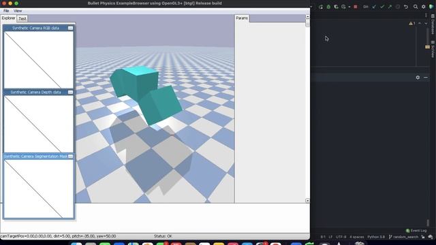Click the camTargetPos camera info text

[58, 236]
